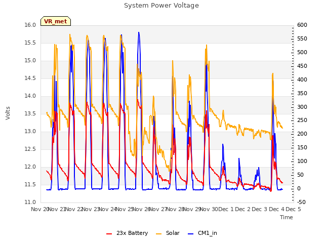Click the 500 right axis tick label
This screenshot has width=324, height=243.
302,52
